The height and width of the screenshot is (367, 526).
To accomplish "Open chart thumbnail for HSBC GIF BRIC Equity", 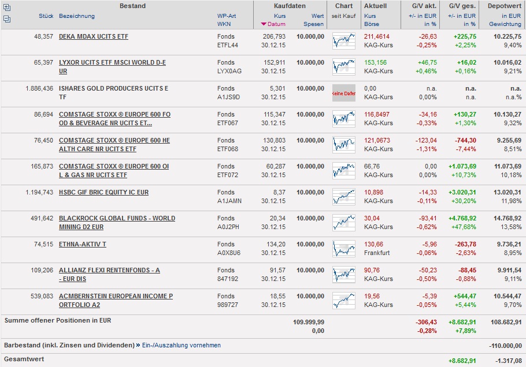I will coord(344,197).
